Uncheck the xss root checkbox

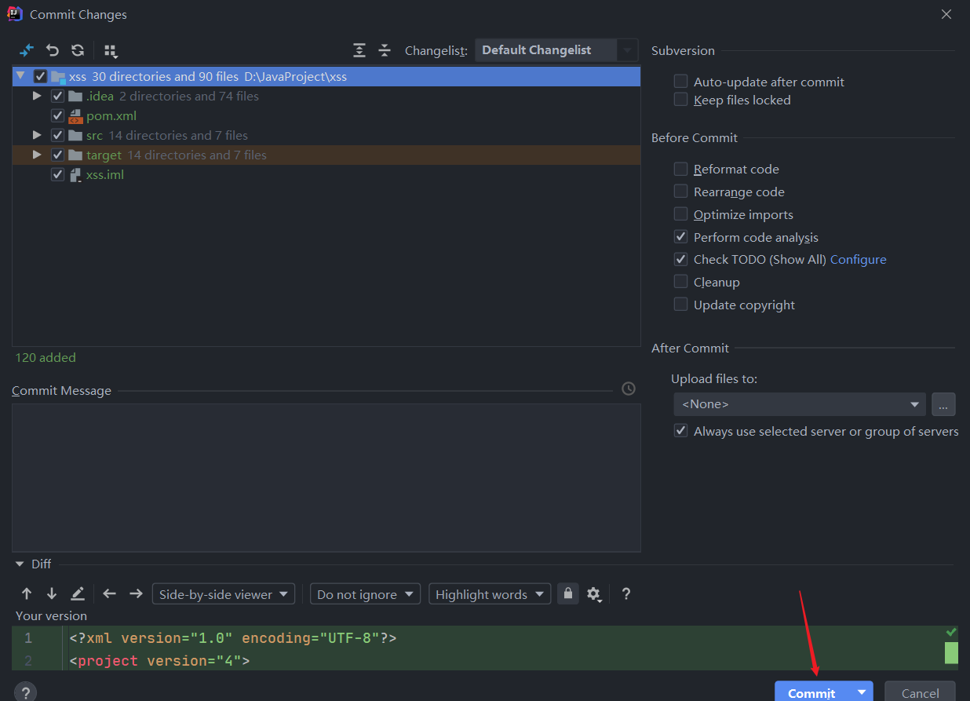(x=40, y=77)
